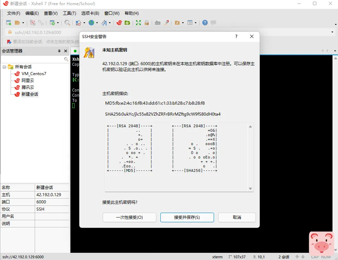Open session properties gear icon
Image resolution: width=338 pixels, height=260 pixels.
click(x=52, y=23)
